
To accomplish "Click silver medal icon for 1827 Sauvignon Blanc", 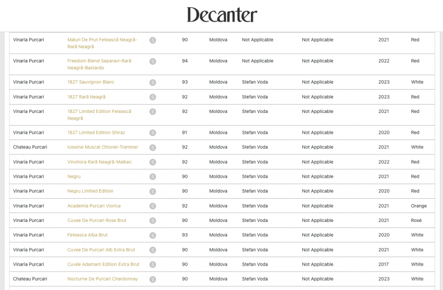I will pos(153,82).
